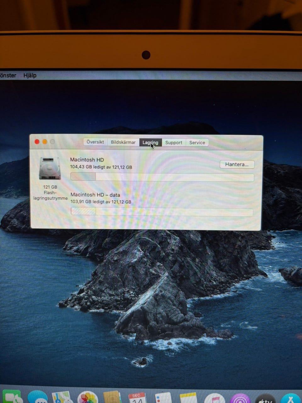Launch Maps from the Dock
Screen dimensions: 302x403
click(x=62, y=397)
